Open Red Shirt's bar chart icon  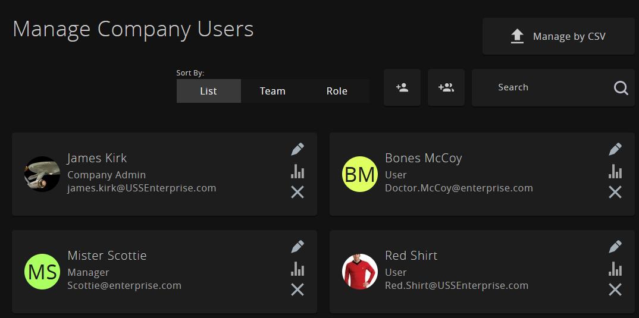pos(615,269)
